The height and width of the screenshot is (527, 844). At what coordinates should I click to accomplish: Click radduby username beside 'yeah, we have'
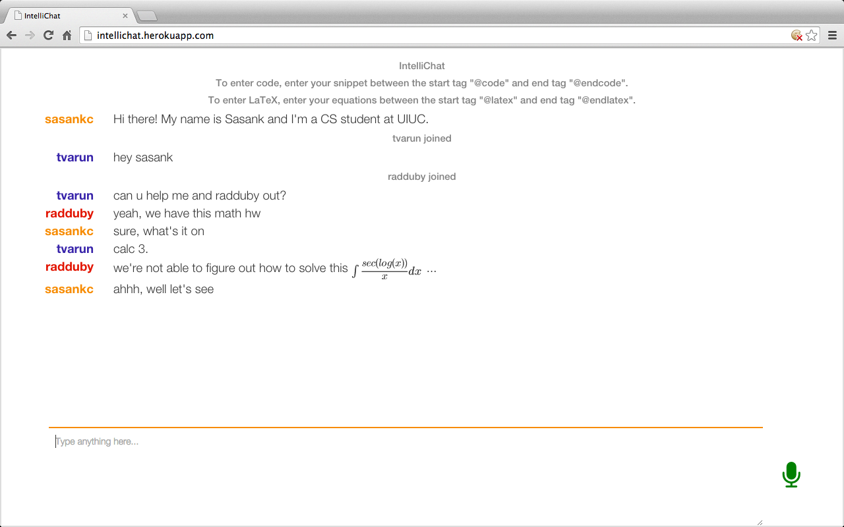pyautogui.click(x=69, y=213)
